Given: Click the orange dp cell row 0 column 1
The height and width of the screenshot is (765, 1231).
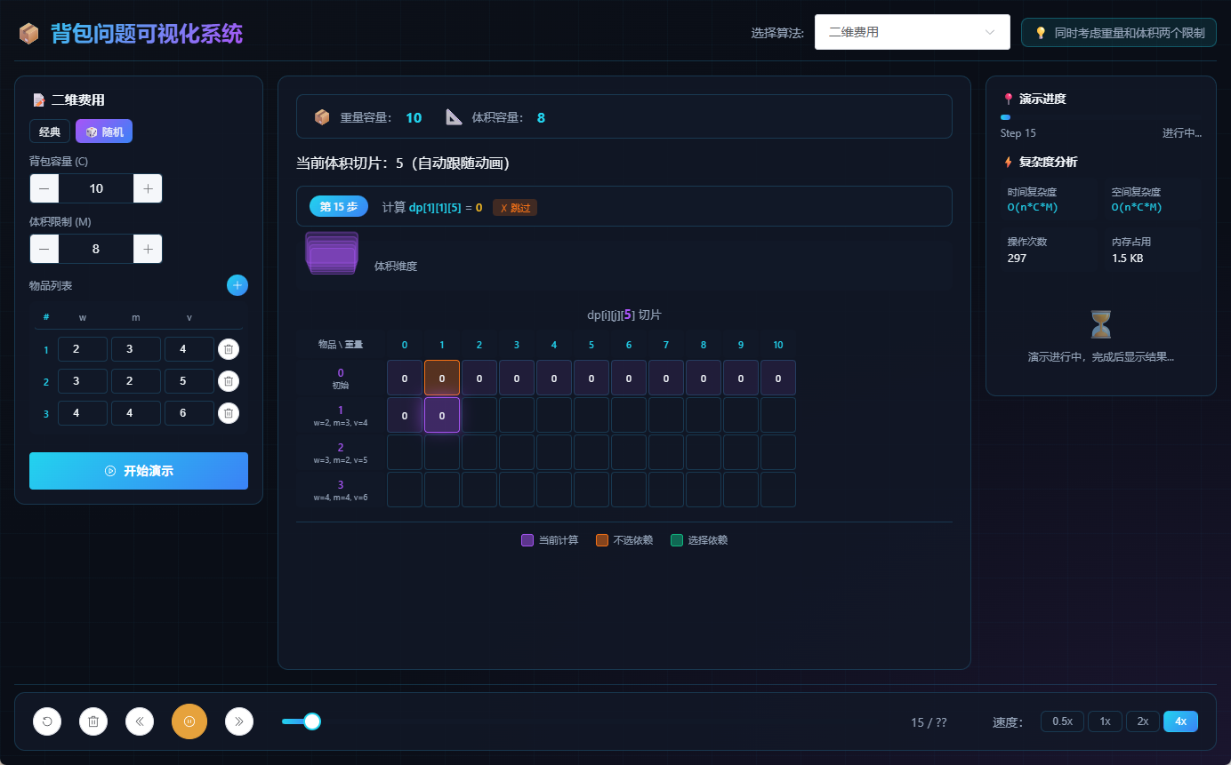Looking at the screenshot, I should pos(442,378).
